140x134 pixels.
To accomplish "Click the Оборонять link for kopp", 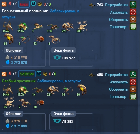I will 118,20.
